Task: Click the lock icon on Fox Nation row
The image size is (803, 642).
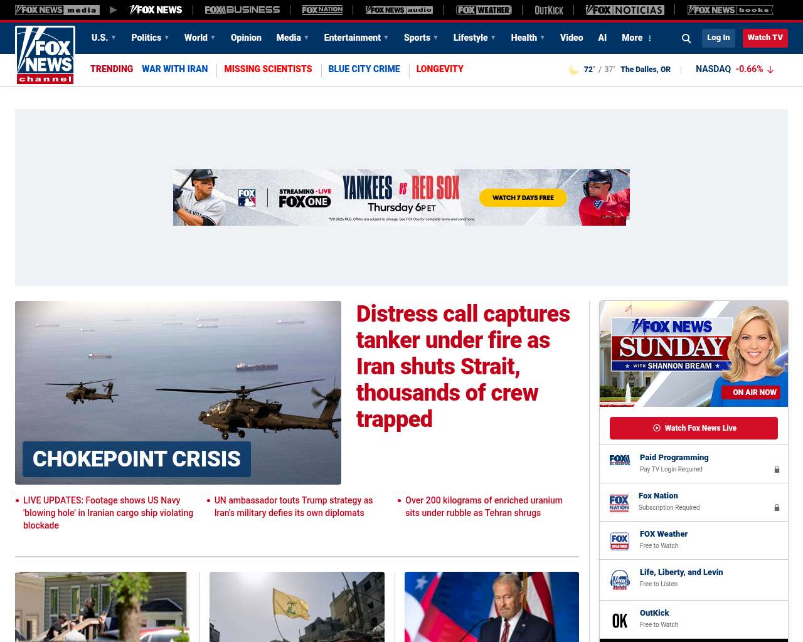Action: tap(777, 508)
